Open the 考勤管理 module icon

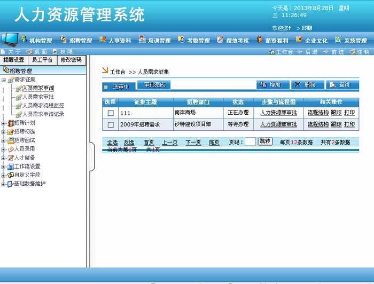click(182, 40)
